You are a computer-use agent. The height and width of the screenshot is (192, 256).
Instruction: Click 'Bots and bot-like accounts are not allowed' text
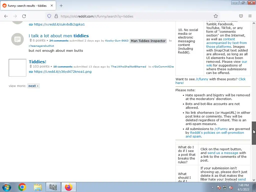click(x=212, y=106)
